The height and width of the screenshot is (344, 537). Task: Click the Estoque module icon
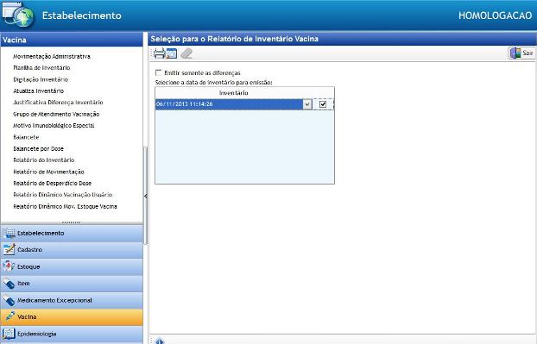[9, 266]
